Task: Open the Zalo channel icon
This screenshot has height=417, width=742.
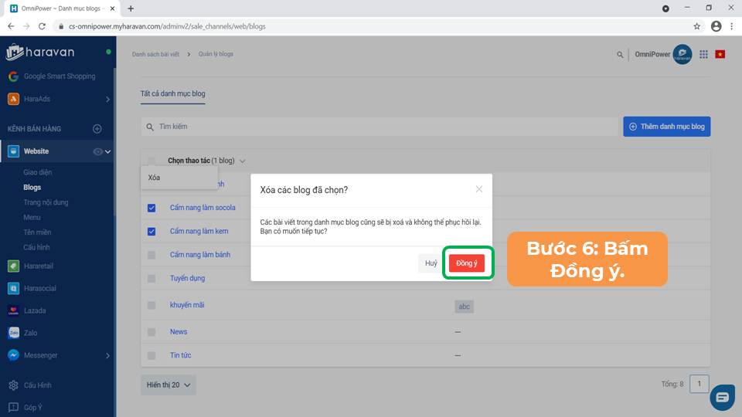Action: point(13,333)
